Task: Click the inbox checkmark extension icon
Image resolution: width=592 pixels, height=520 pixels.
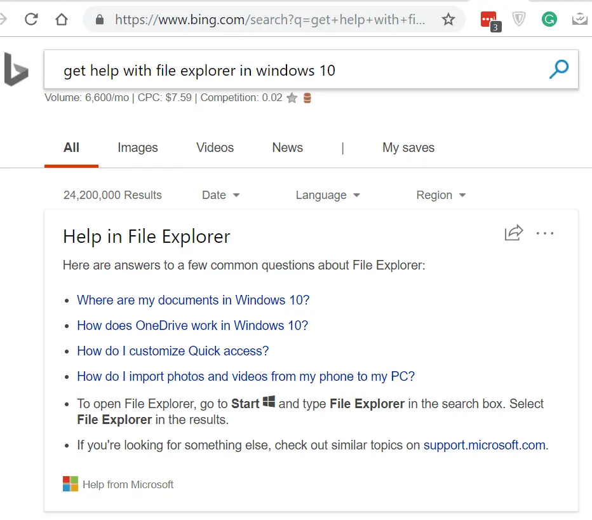Action: tap(580, 19)
